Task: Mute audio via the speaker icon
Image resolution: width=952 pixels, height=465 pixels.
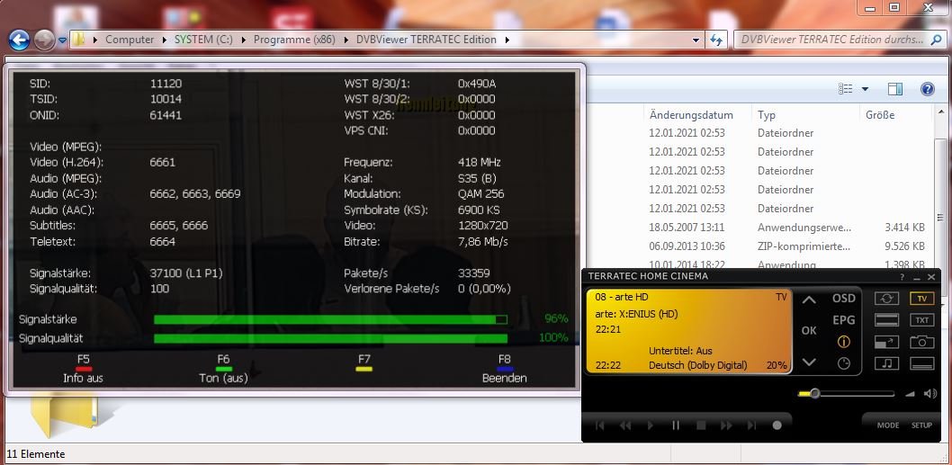Action: pos(911,394)
